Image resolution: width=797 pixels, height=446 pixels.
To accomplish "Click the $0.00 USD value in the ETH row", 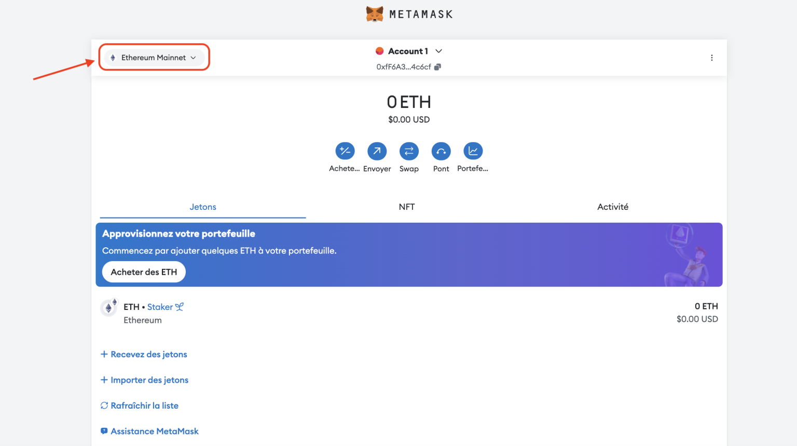I will (697, 319).
